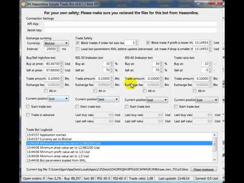Click the Fee: 0.2% status entry
Viewport: 244px width, 183px height.
pos(54,178)
